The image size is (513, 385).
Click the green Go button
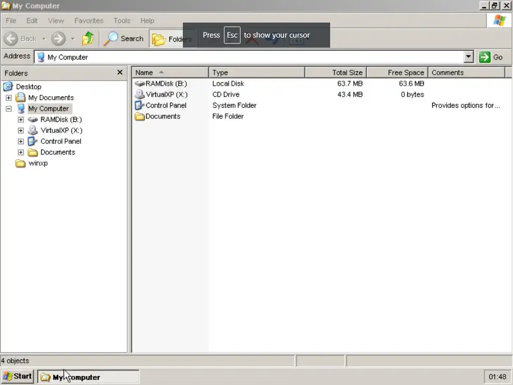pos(491,57)
